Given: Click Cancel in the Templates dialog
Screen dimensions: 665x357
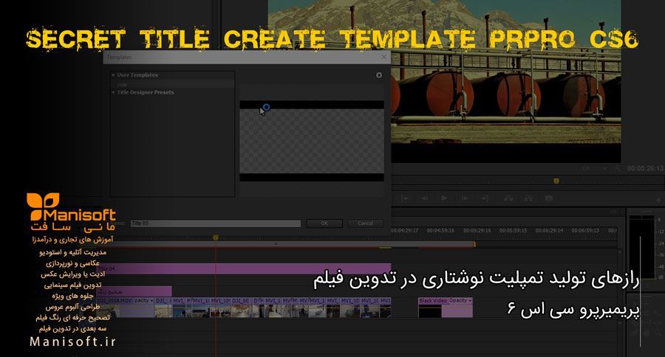Looking at the screenshot, I should click(x=365, y=223).
